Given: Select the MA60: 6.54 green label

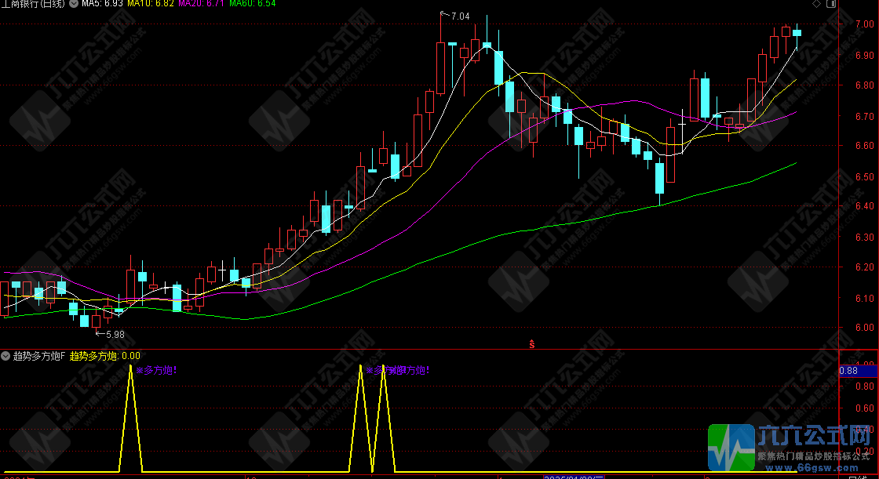Looking at the screenshot, I should (x=252, y=5).
